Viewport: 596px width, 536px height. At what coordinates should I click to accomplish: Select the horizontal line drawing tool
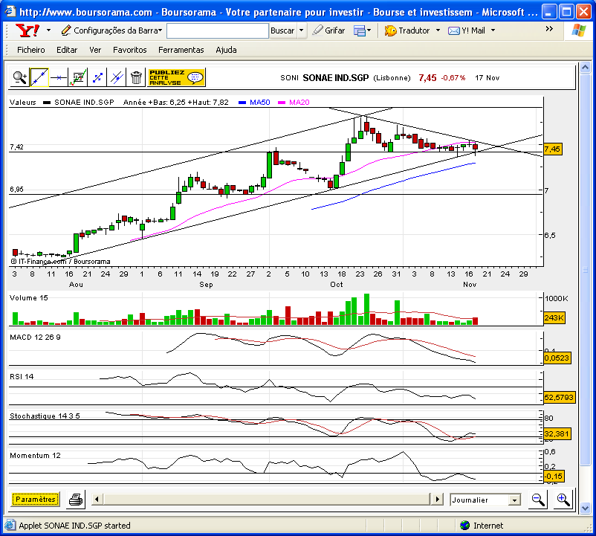[59, 77]
